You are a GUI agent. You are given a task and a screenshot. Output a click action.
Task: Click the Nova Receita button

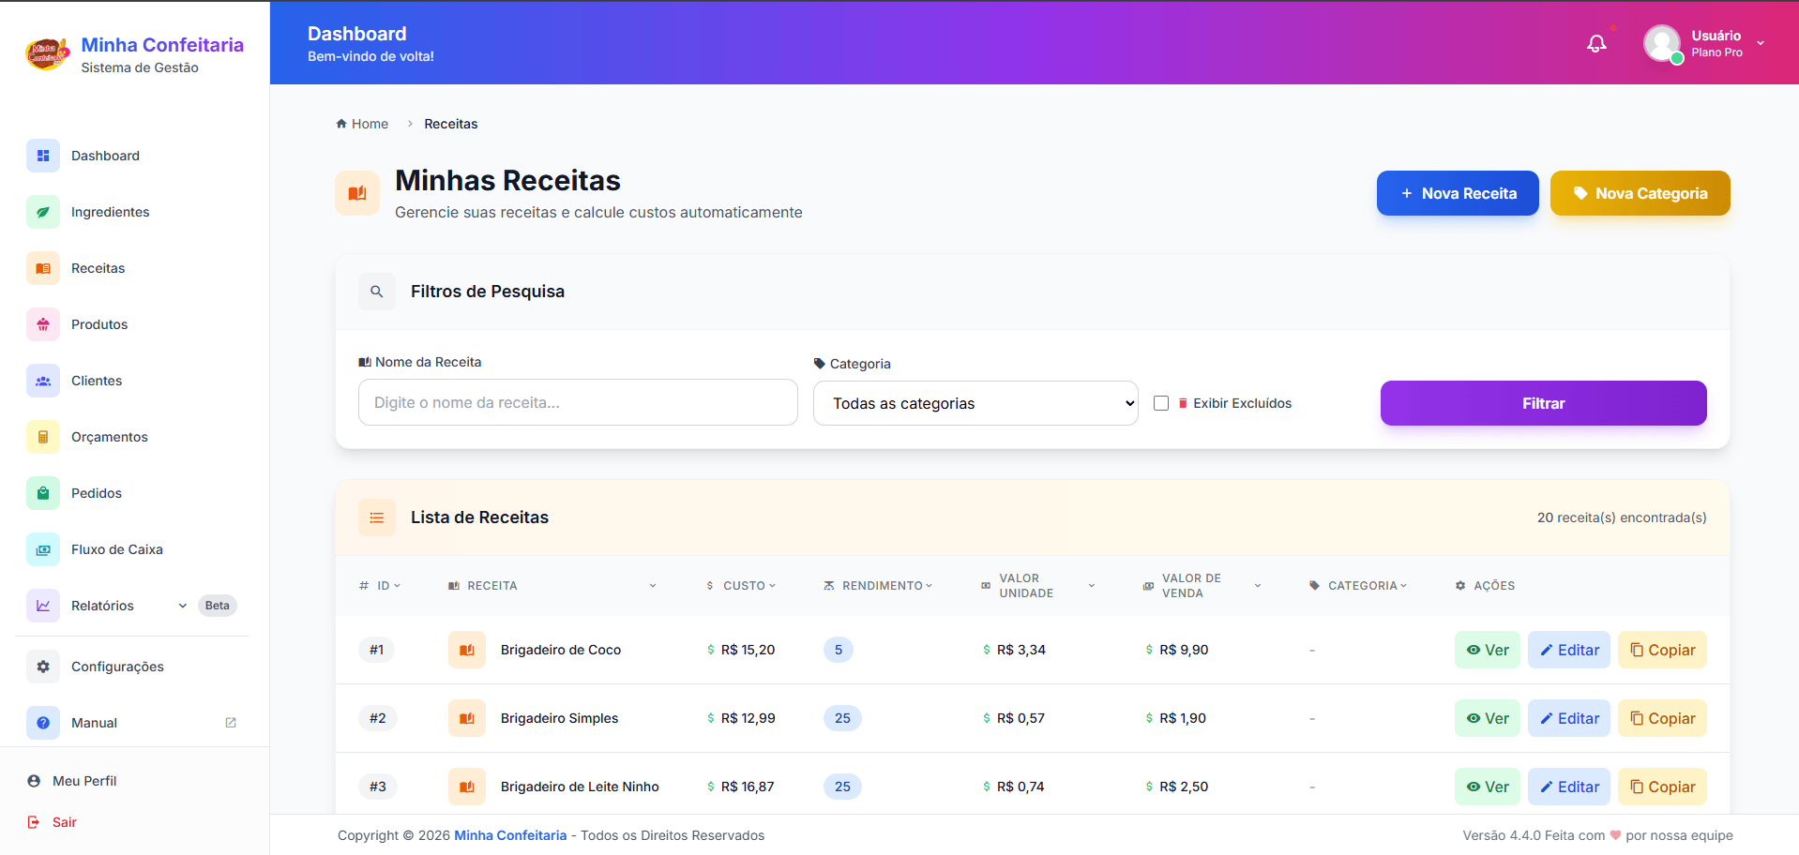(x=1458, y=193)
